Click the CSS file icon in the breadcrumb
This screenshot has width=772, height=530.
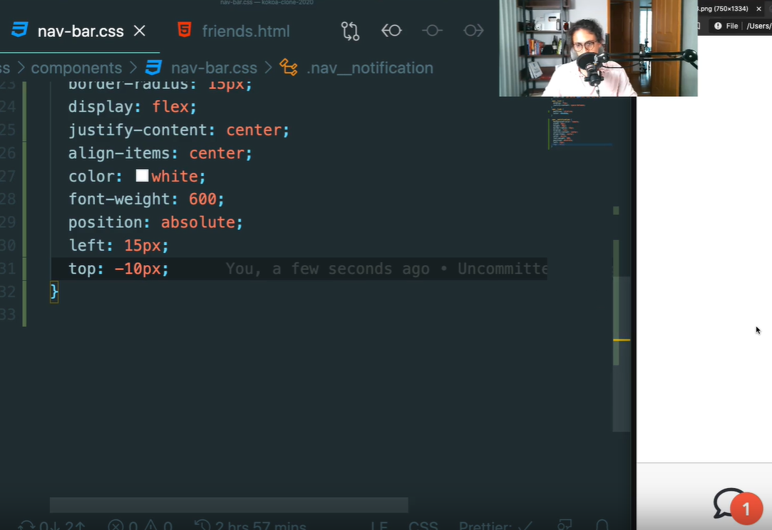click(x=153, y=68)
